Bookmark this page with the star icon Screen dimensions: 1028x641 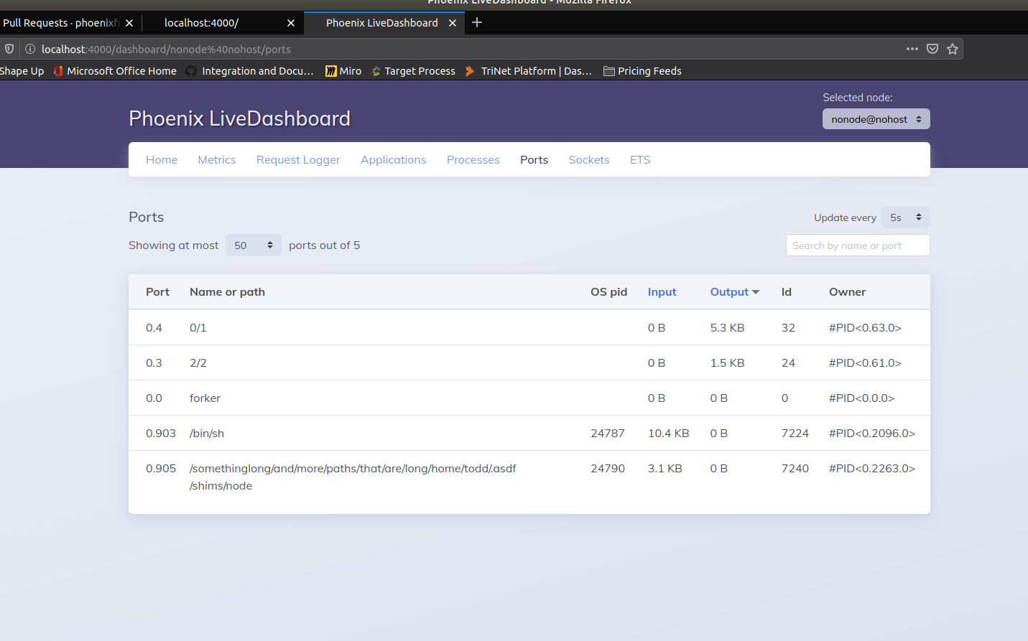[x=953, y=49]
